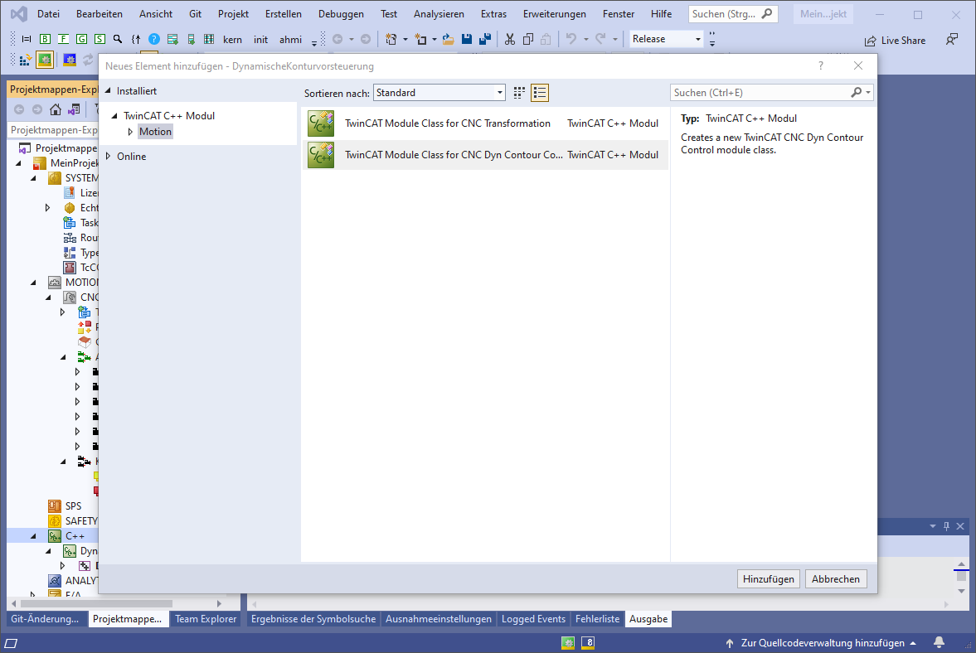This screenshot has width=976, height=653.
Task: Click the 'ahmi' toolbar button
Action: coord(291,40)
